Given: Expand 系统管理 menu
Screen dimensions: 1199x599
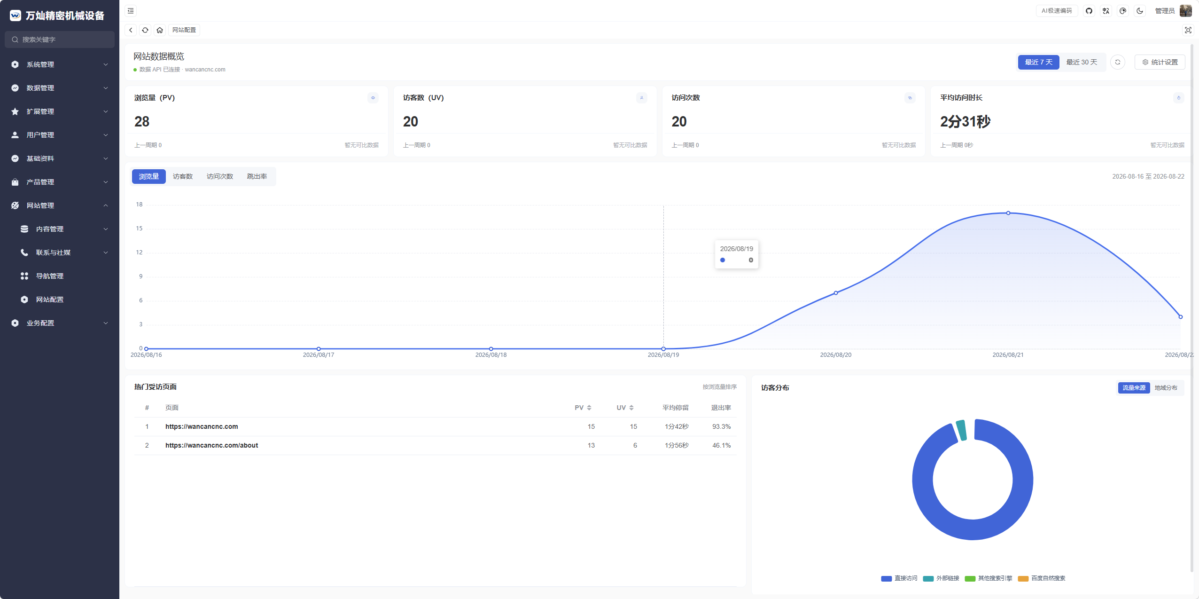Looking at the screenshot, I should click(x=60, y=64).
